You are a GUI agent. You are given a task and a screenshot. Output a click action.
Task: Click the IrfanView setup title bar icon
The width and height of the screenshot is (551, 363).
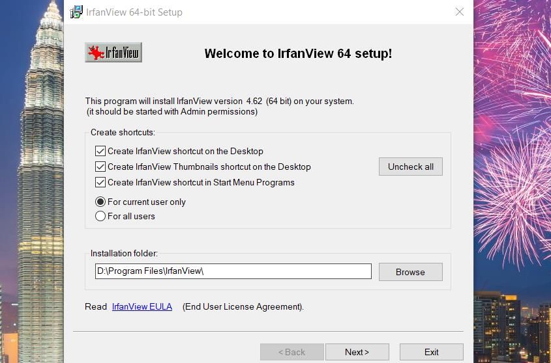point(76,12)
